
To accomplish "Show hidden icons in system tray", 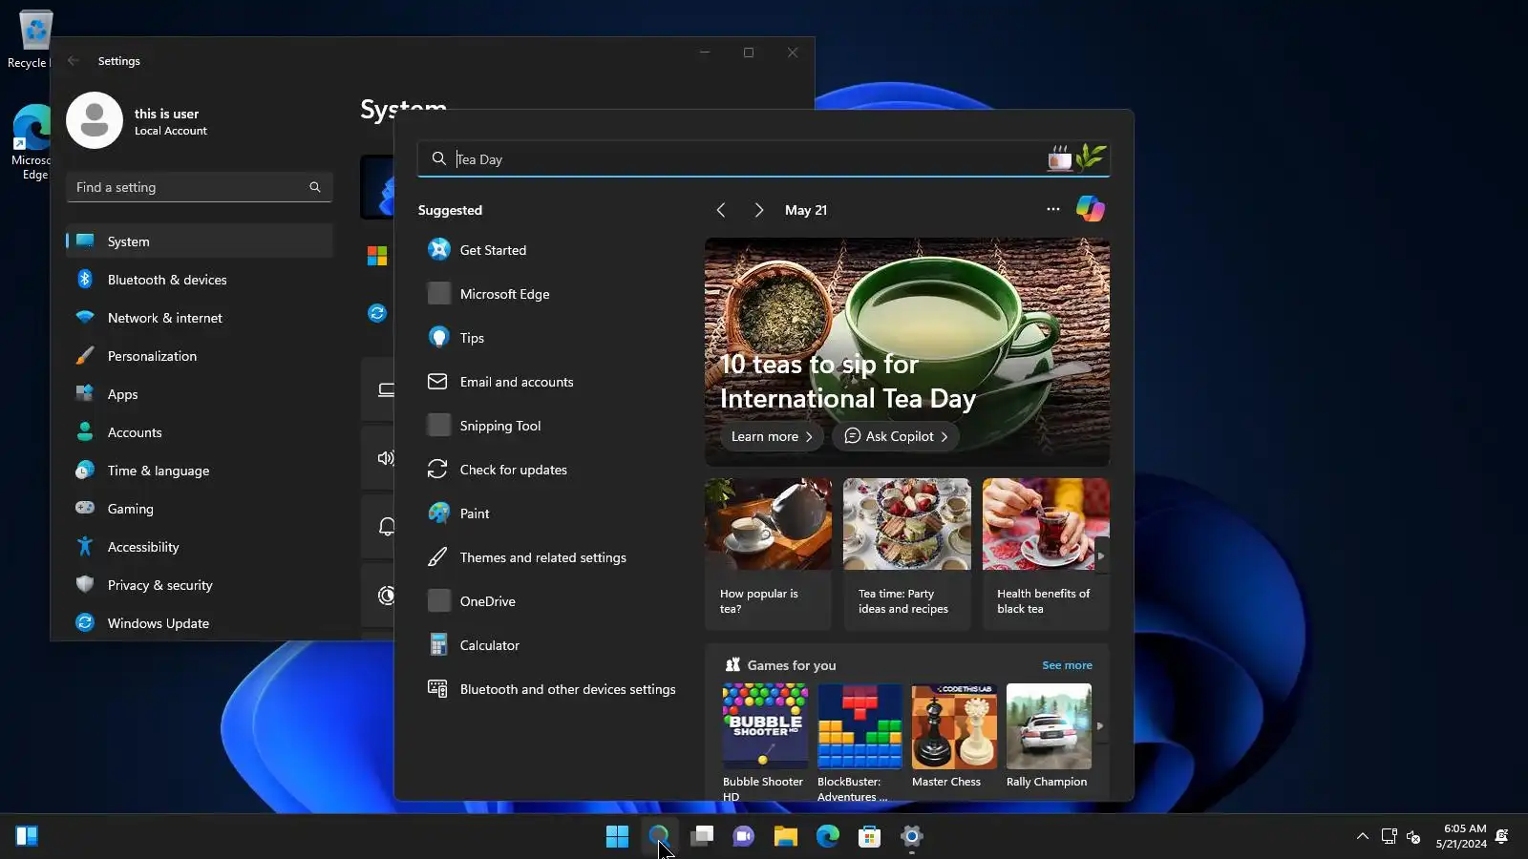I will point(1362,836).
